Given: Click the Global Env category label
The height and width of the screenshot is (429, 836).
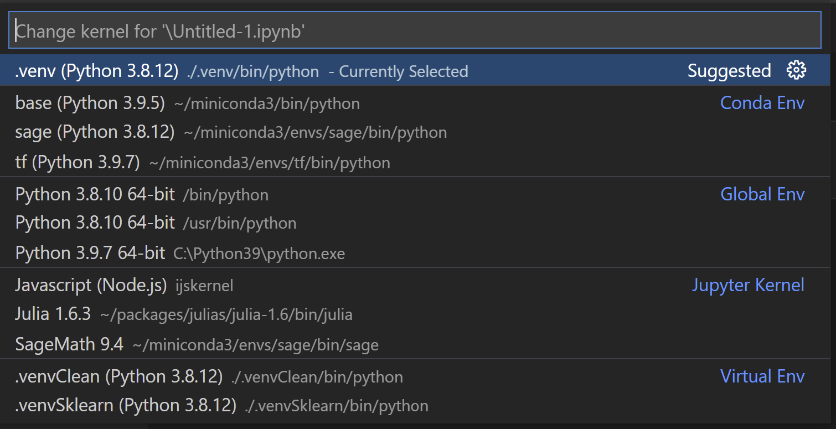Looking at the screenshot, I should (x=762, y=194).
